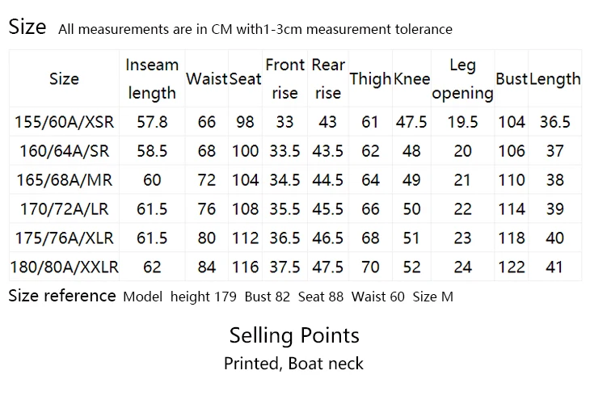The image size is (590, 404).
Task: Click the Selling Points heading
Action: tap(294, 335)
